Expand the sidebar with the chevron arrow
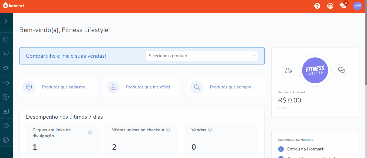 6,21
